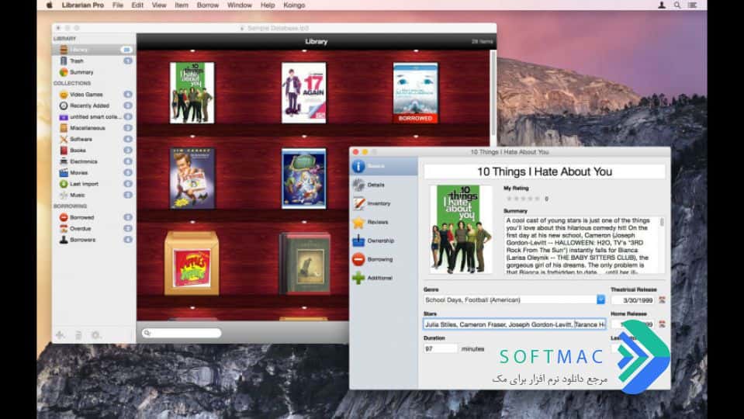Open the Item menu

coord(182,5)
